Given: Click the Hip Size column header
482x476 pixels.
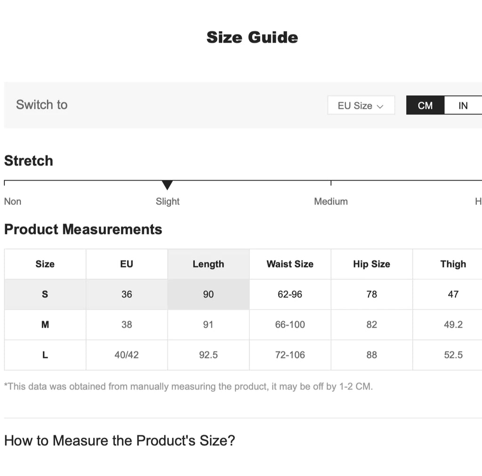Looking at the screenshot, I should click(371, 264).
